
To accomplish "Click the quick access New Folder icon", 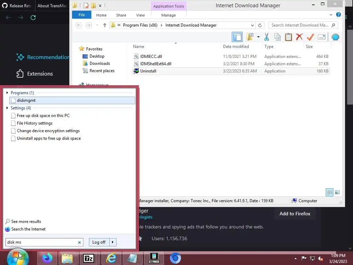I will tap(93, 6).
